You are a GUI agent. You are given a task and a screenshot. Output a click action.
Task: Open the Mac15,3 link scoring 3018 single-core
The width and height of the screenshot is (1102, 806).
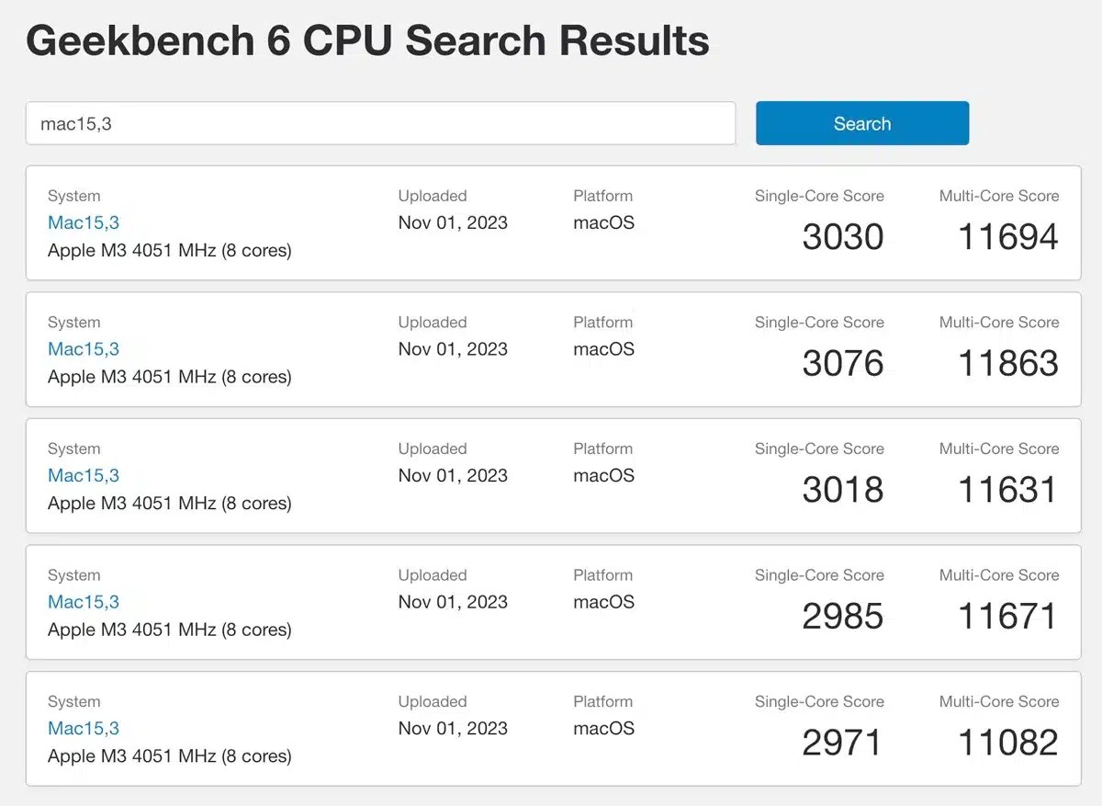(84, 475)
